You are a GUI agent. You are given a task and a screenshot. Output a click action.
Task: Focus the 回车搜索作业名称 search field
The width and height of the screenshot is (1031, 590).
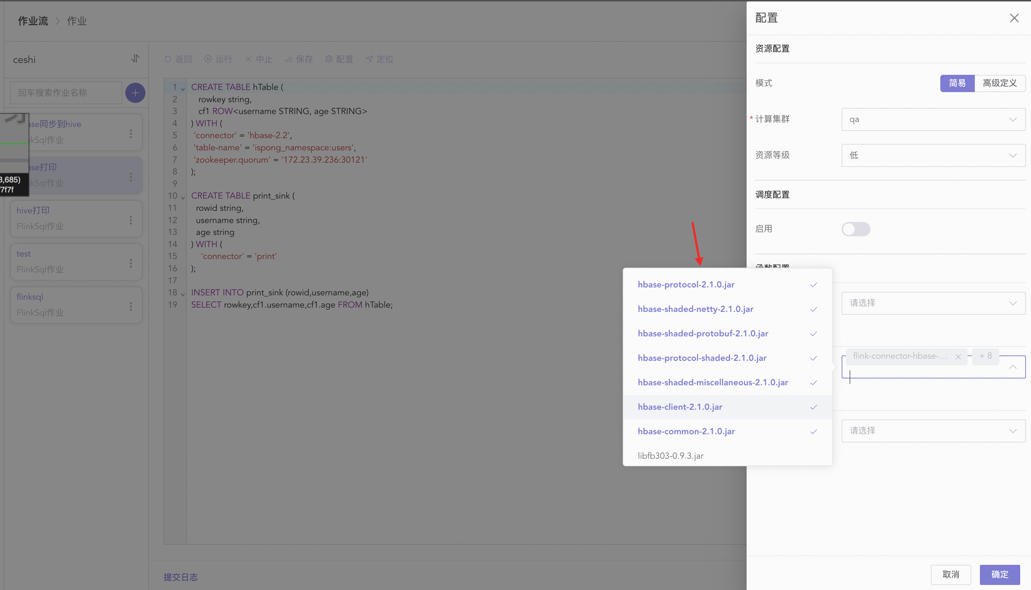pyautogui.click(x=66, y=93)
